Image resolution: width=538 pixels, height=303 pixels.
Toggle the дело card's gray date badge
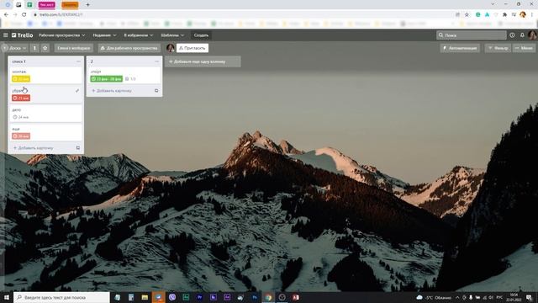click(21, 117)
